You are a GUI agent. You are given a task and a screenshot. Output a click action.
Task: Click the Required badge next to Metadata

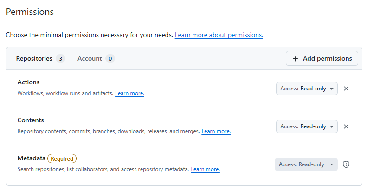(62, 159)
